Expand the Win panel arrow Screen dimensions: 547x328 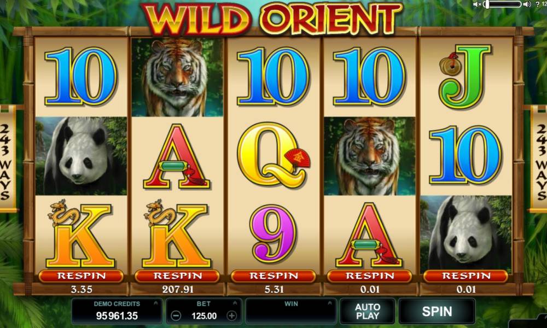(330, 303)
